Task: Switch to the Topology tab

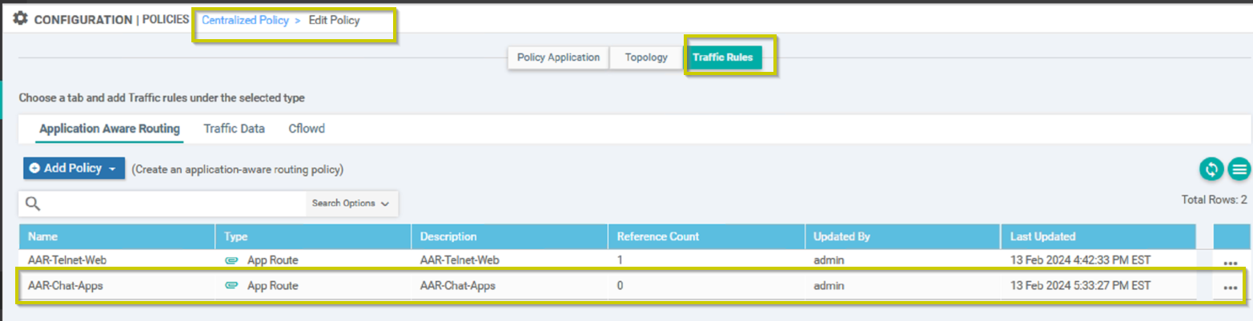Action: 646,57
